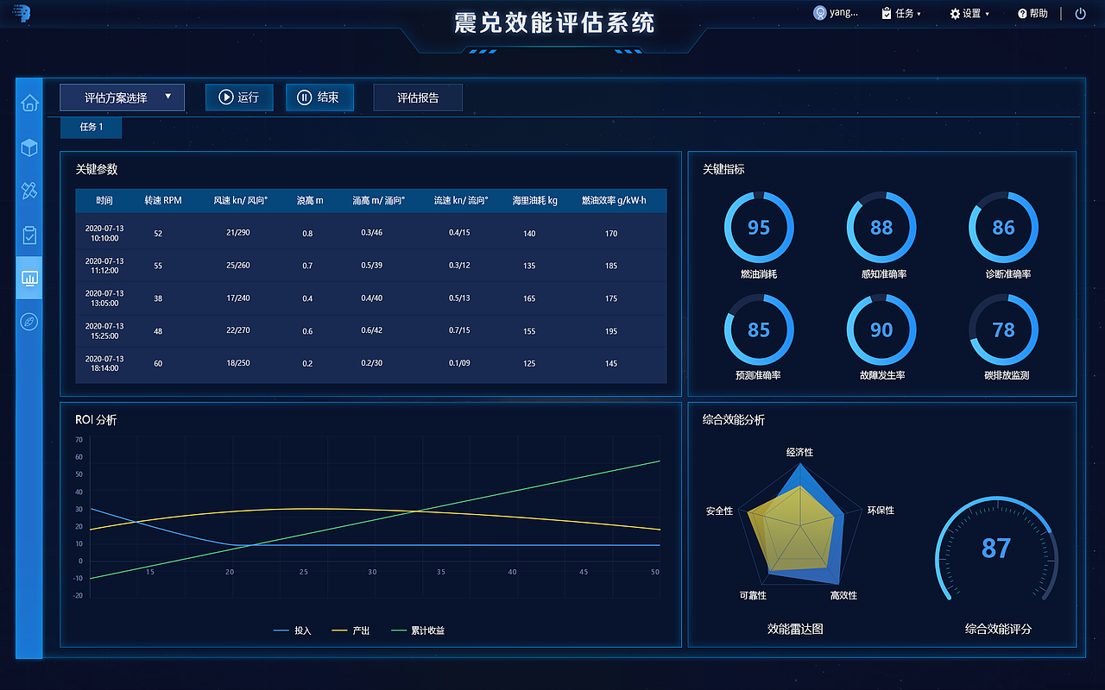Click the 碳排放监测 78 ring gauge

1004,329
